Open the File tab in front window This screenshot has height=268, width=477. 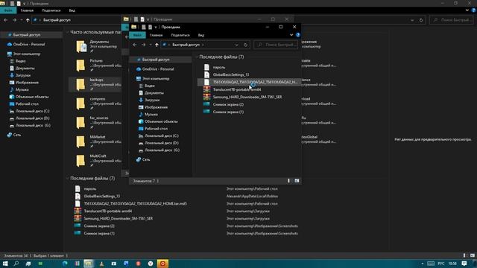137,35
